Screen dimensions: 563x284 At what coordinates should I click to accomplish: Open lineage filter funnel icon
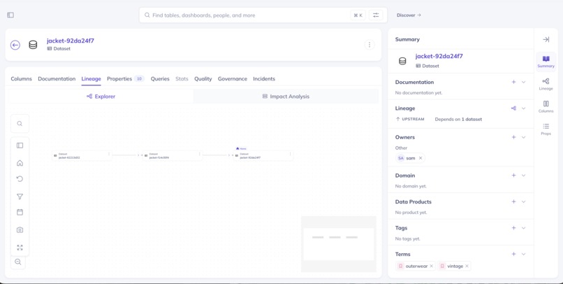coord(20,197)
